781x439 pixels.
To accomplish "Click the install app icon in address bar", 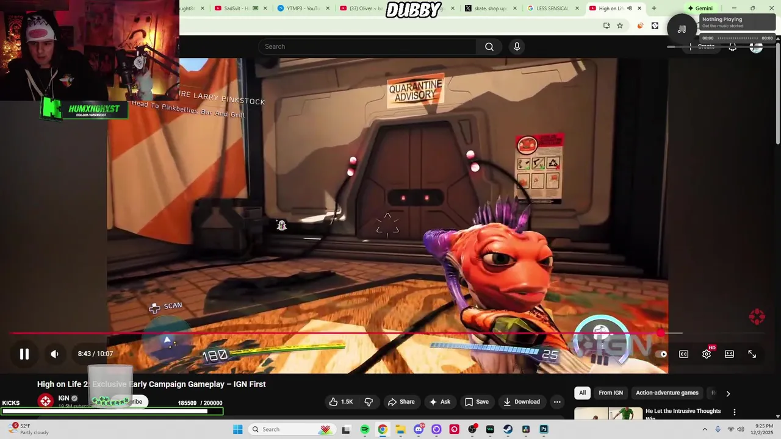I will (606, 26).
